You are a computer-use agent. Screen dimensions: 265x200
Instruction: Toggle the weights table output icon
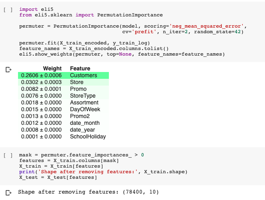point(8,70)
